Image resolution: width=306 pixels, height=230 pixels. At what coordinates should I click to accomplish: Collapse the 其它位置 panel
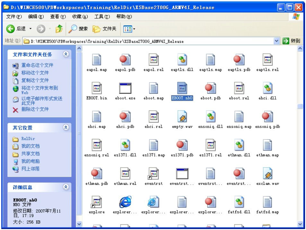66,127
